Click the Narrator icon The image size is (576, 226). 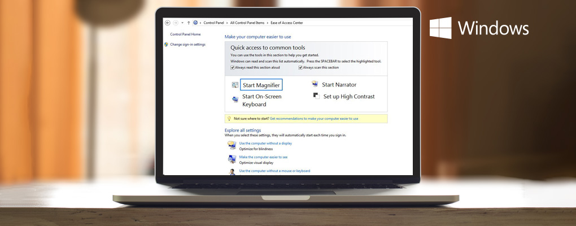click(315, 84)
